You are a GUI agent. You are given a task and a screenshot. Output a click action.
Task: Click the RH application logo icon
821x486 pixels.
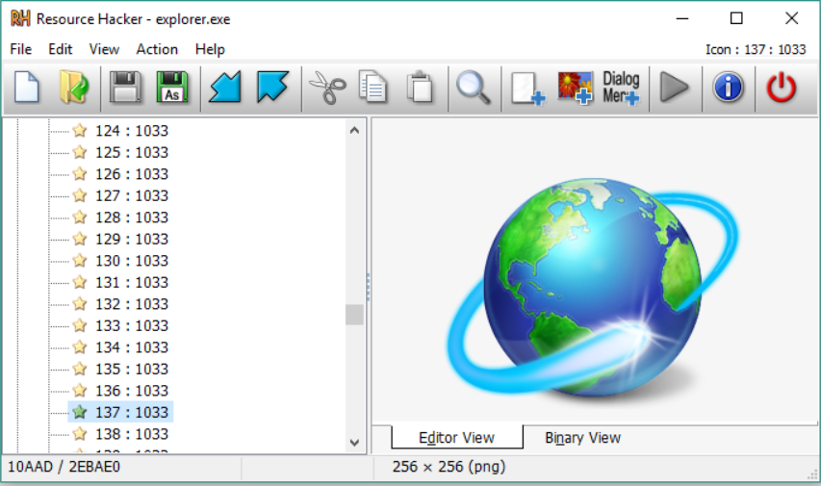point(20,19)
